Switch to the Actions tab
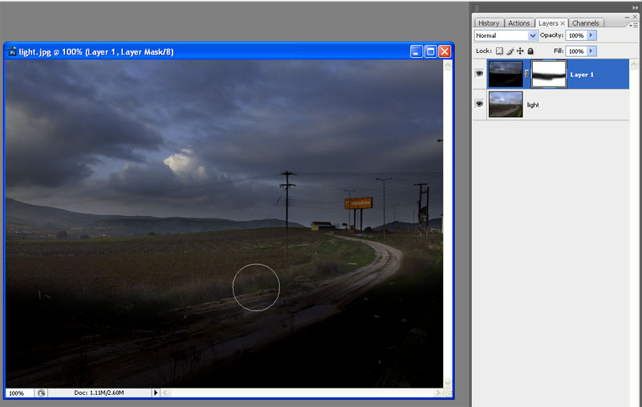This screenshot has width=642, height=407. click(x=518, y=23)
